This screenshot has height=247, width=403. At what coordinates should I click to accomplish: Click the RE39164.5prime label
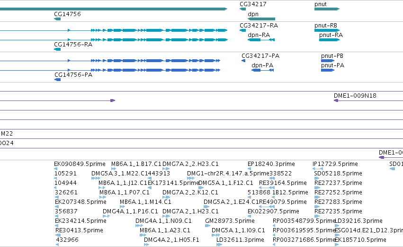[283, 183]
